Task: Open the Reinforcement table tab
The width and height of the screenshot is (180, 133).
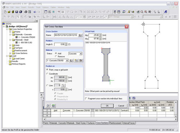Action: tap(116, 123)
